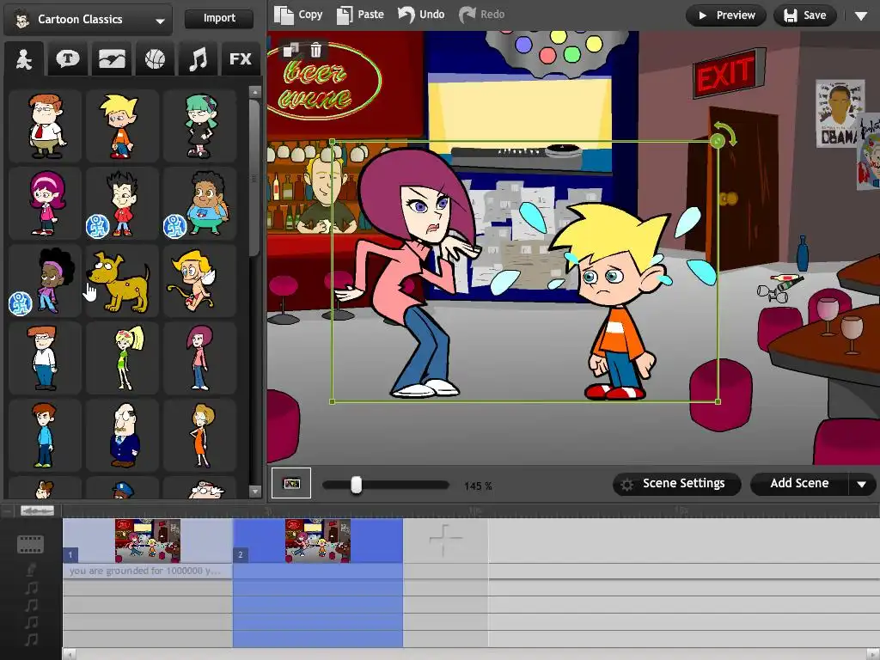Screen dimensions: 880x660
Task: Preview the animation
Action: [725, 15]
